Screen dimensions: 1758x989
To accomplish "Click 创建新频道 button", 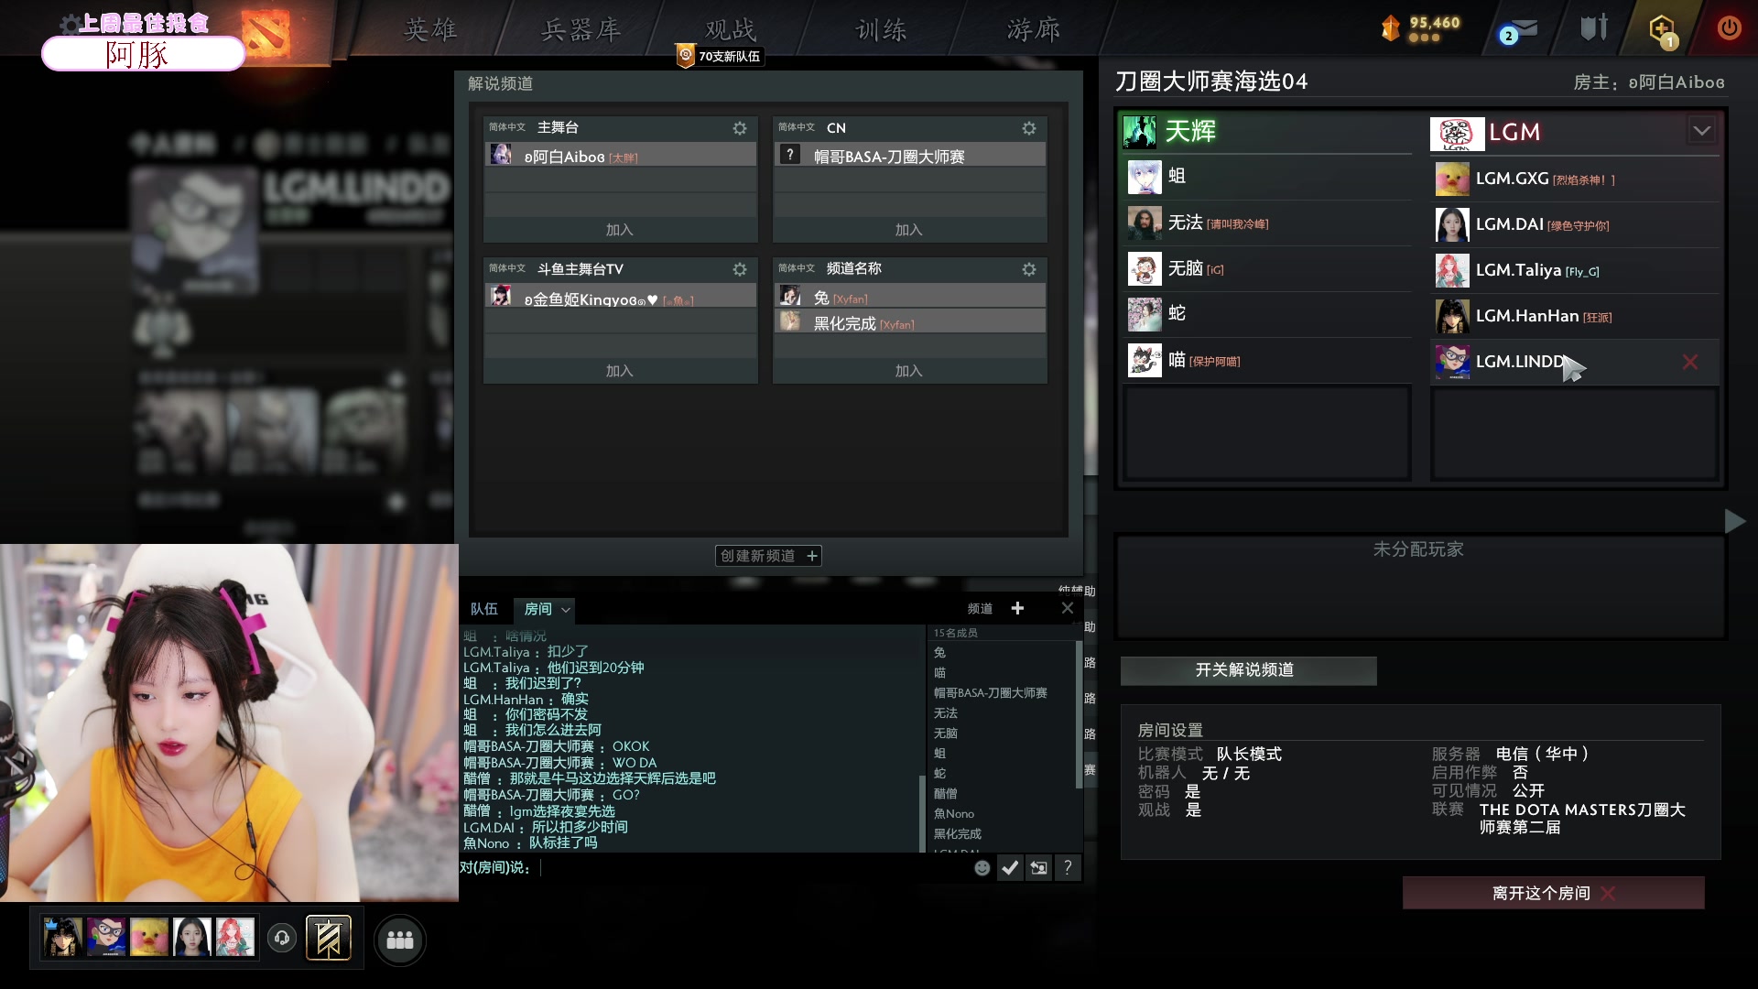I will (768, 556).
